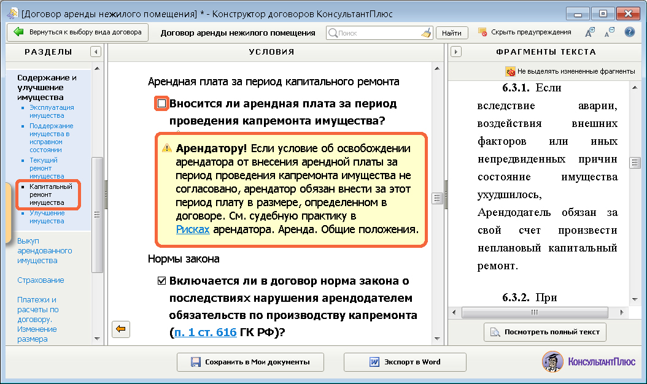Screen dimensions: 647x384
Task: Click Посмотреть полный текст button
Action: (545, 332)
